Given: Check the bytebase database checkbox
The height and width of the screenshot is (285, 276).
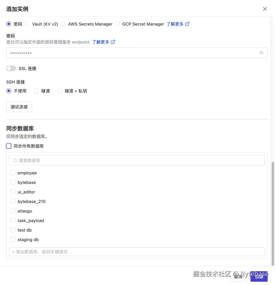Looking at the screenshot, I should [13, 182].
